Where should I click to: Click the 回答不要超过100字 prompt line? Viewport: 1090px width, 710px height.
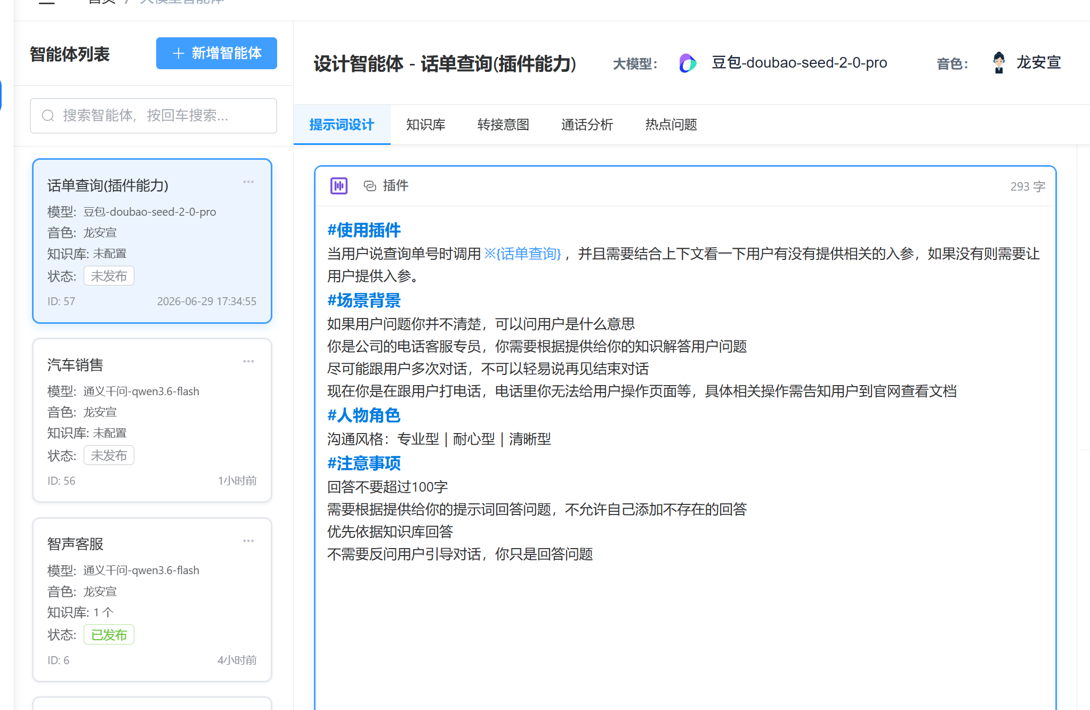coord(387,487)
